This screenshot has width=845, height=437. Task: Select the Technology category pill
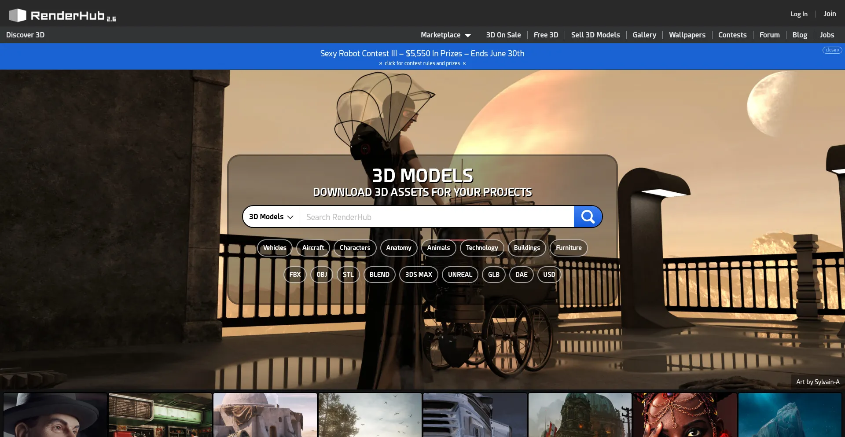pos(482,248)
